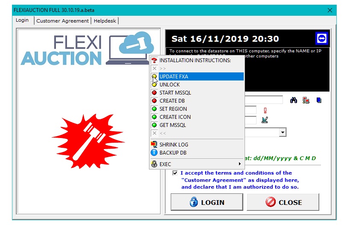Click the TeamViewer remote support icon

tap(321, 38)
